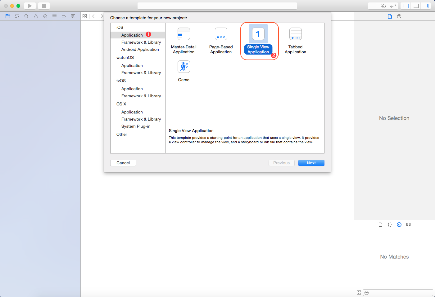
Task: Pick the Game template
Action: [184, 71]
